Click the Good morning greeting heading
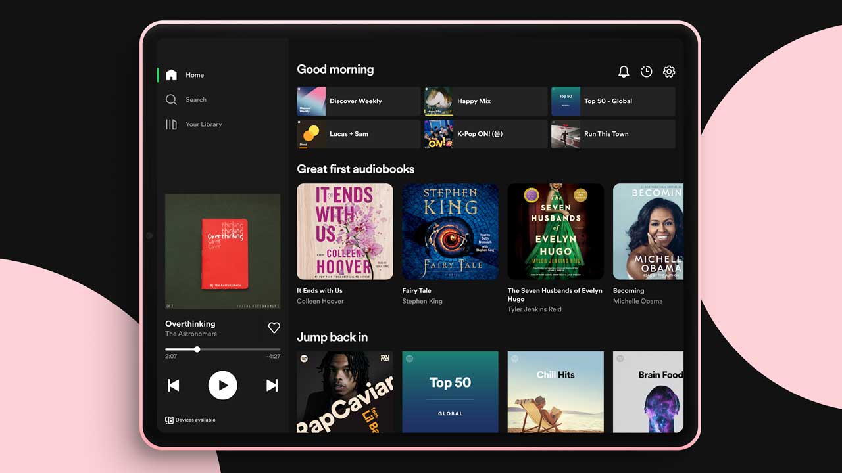842x473 pixels. tap(335, 70)
